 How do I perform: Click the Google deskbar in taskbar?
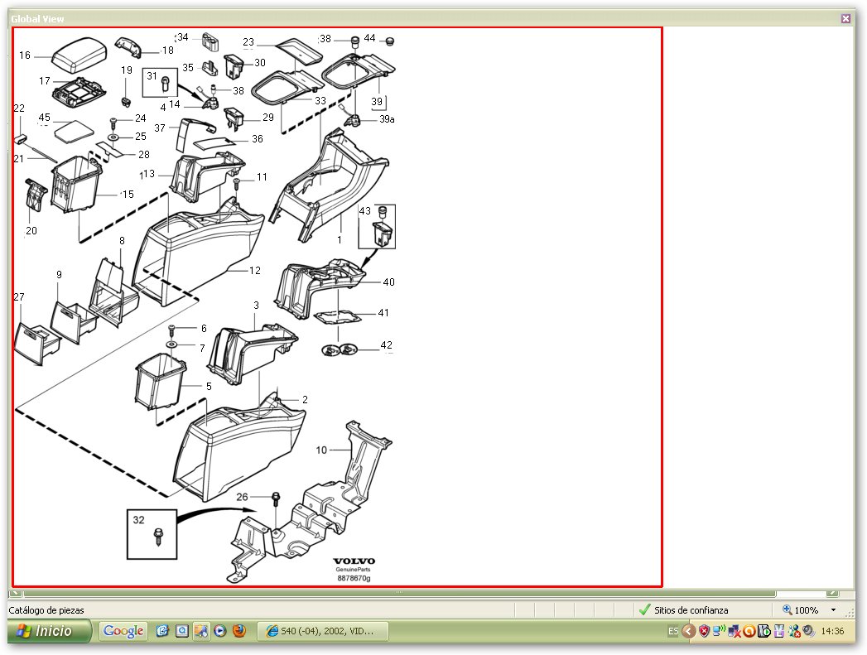[123, 631]
